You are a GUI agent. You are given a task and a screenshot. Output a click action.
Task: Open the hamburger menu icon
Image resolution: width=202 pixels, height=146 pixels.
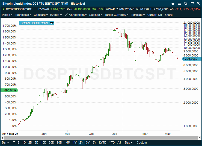pos(179,4)
